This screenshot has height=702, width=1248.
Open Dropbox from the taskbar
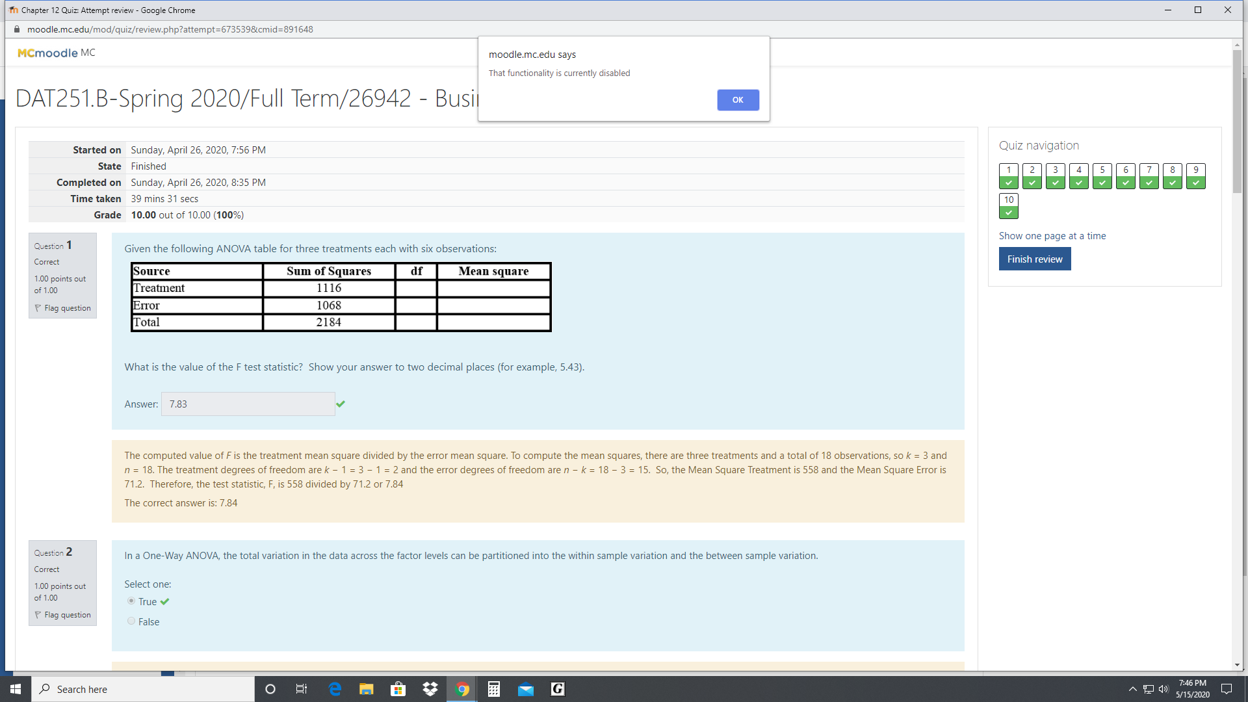tap(430, 688)
